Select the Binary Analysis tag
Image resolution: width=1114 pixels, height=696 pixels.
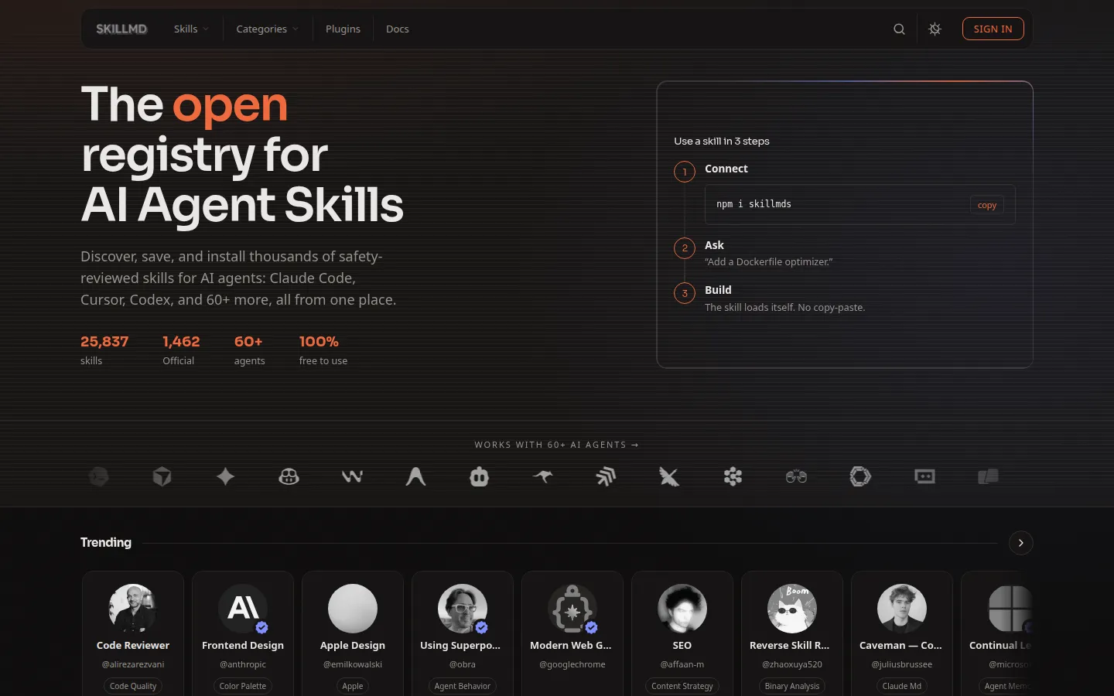point(792,686)
